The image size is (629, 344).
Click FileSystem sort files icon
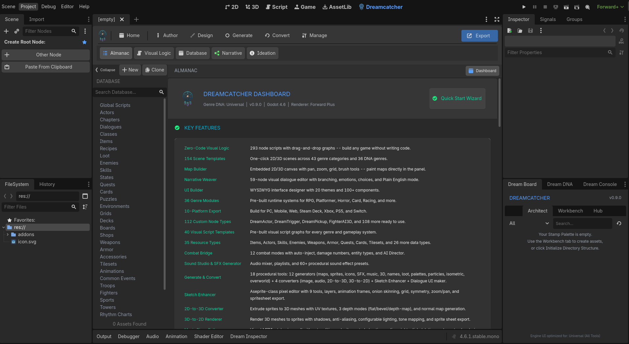(x=85, y=207)
